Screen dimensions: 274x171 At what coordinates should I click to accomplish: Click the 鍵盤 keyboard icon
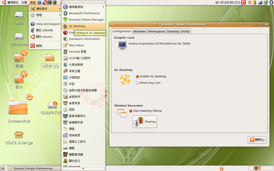point(66,148)
